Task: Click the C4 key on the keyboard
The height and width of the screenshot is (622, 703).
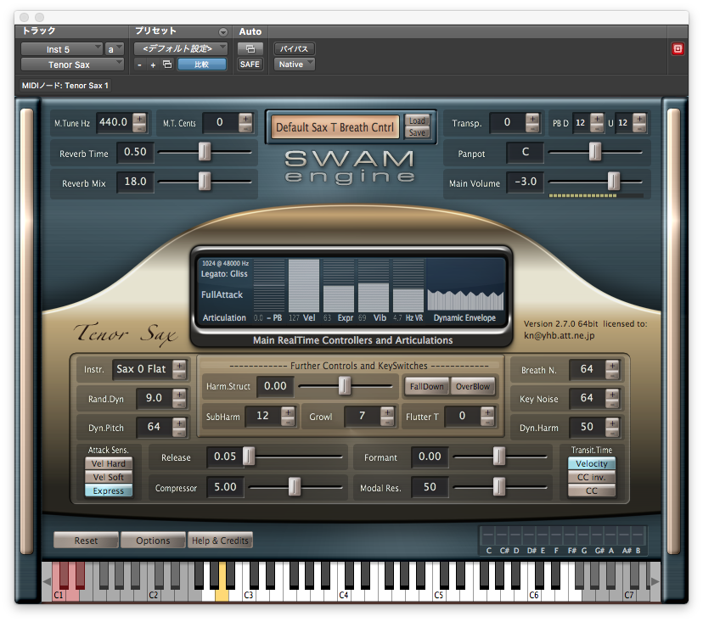Action: [x=344, y=595]
